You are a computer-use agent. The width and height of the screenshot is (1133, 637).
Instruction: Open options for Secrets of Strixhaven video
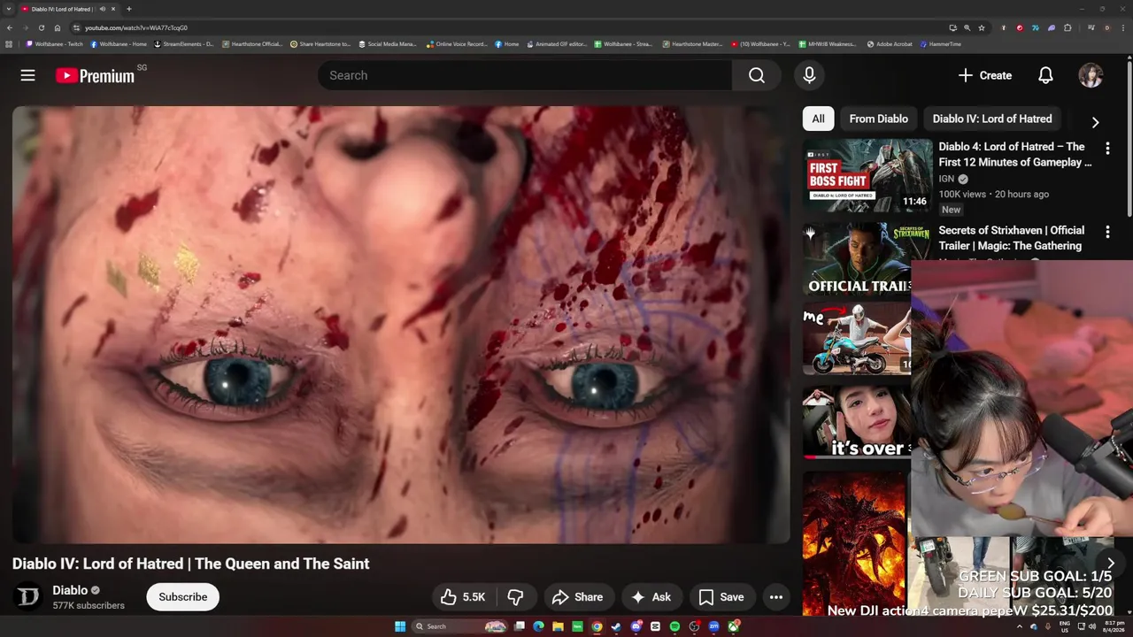pos(1107,232)
